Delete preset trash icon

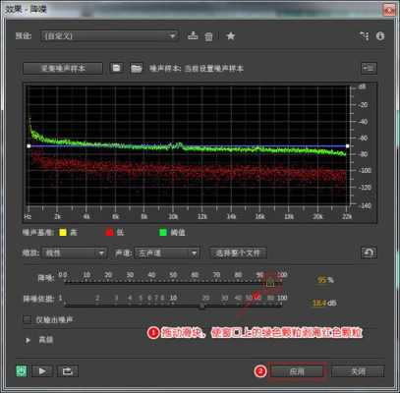pyautogui.click(x=208, y=36)
